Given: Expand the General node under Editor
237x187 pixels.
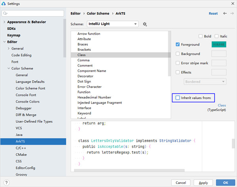Looking at the screenshot, I should (x=8, y=48).
